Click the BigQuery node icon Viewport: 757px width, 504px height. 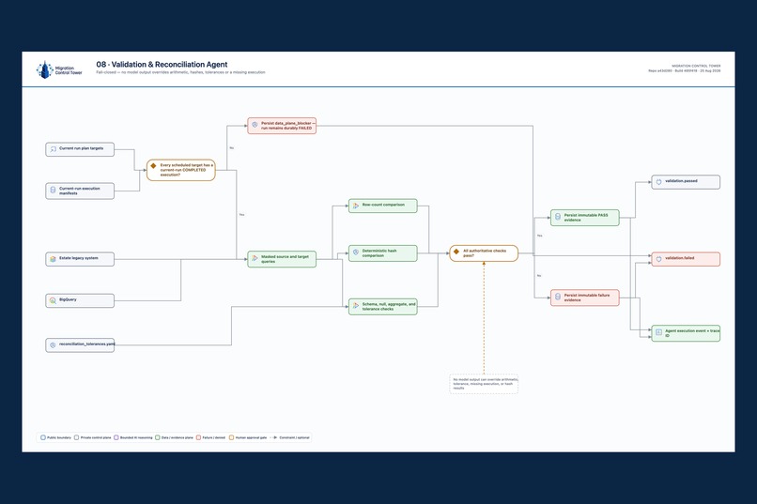coord(54,300)
